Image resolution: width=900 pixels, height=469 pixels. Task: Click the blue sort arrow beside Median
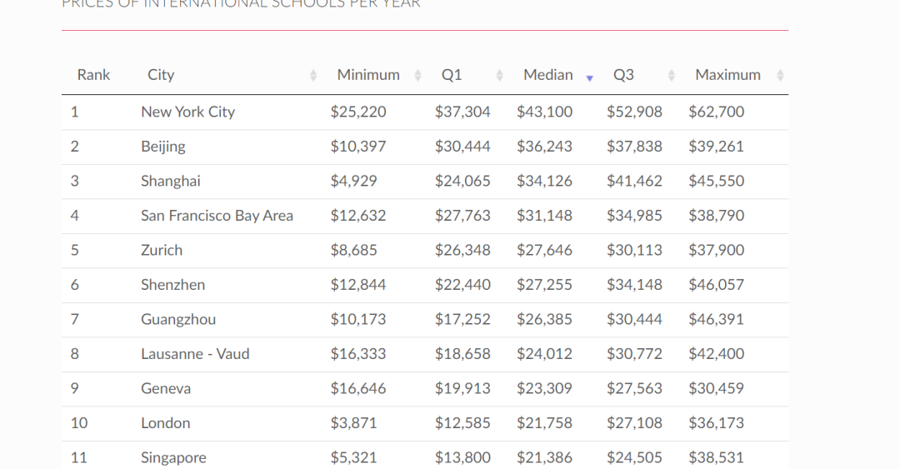[589, 77]
